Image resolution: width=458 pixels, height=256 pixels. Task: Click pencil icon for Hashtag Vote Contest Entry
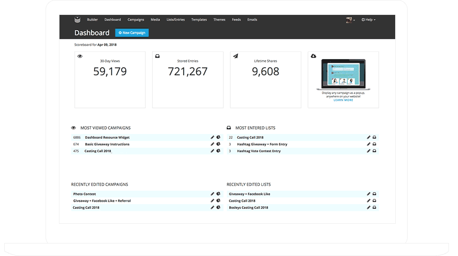(x=368, y=151)
